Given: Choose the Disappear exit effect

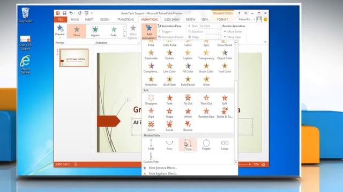Looking at the screenshot, I should (151, 100).
